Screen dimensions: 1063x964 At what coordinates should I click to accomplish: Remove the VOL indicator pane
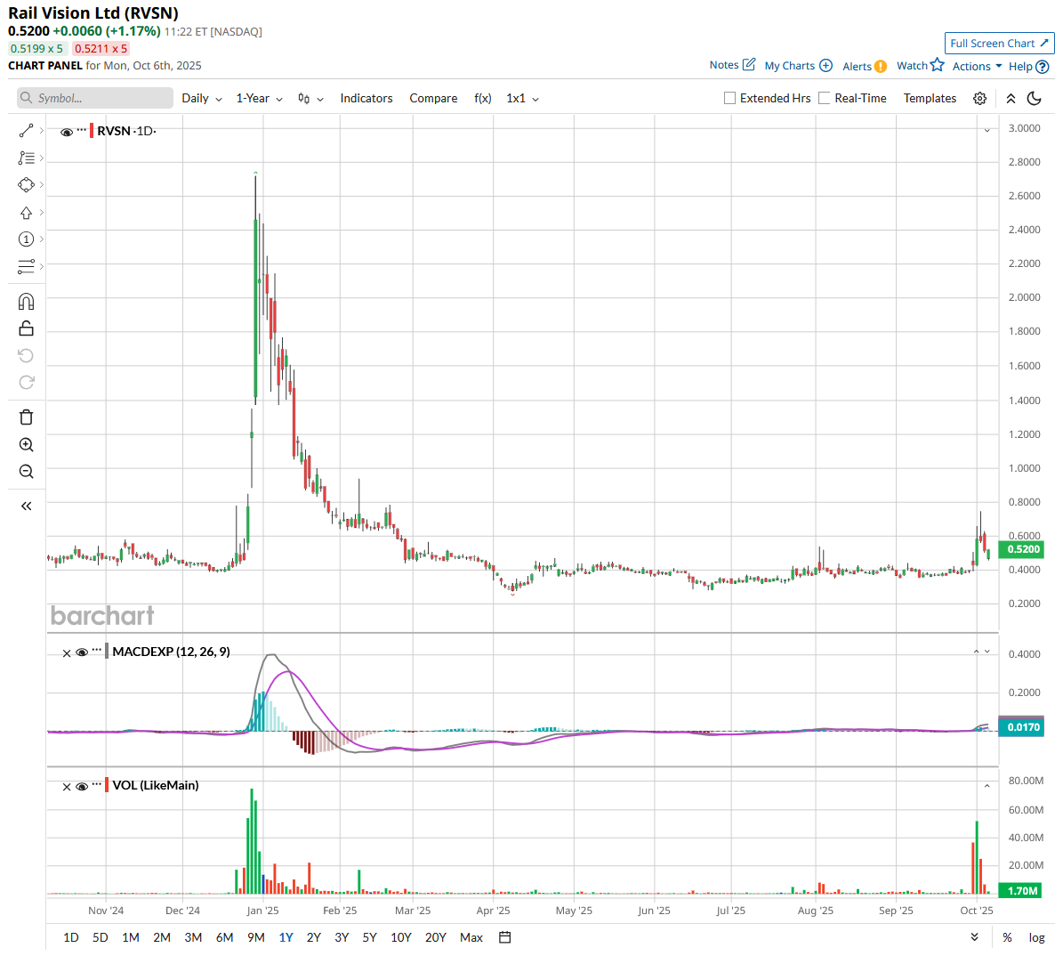coord(67,787)
